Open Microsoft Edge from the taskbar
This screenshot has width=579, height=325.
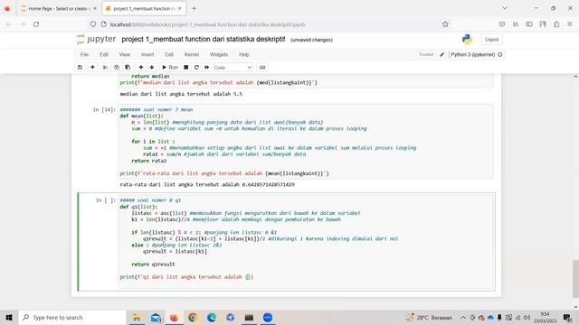[212, 317]
